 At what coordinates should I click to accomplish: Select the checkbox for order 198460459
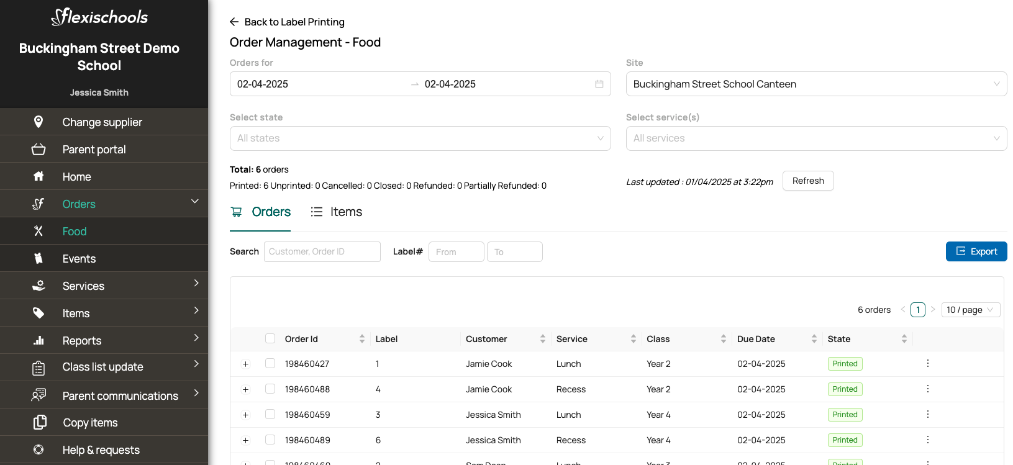pyautogui.click(x=270, y=414)
